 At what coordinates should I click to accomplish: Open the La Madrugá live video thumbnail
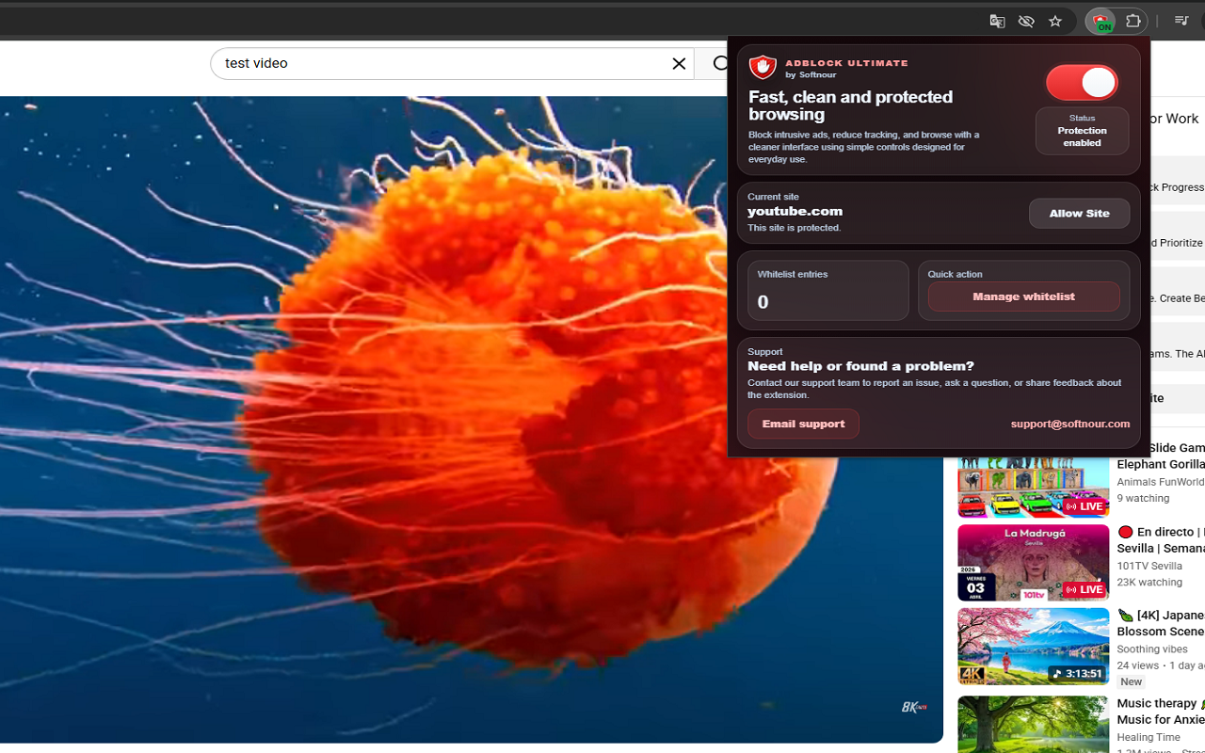1033,563
